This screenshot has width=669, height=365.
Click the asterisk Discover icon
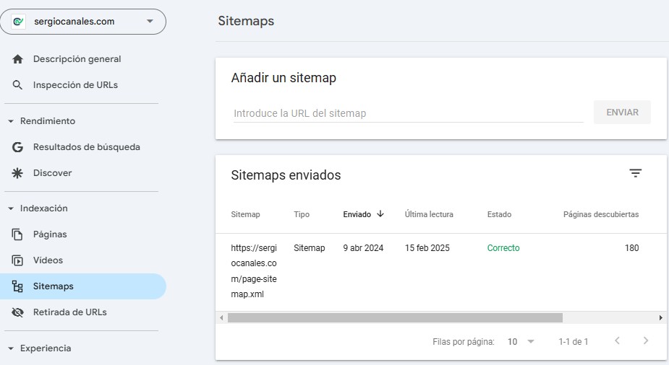point(17,173)
